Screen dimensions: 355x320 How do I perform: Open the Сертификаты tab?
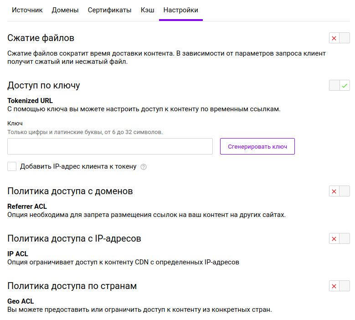pyautogui.click(x=109, y=10)
